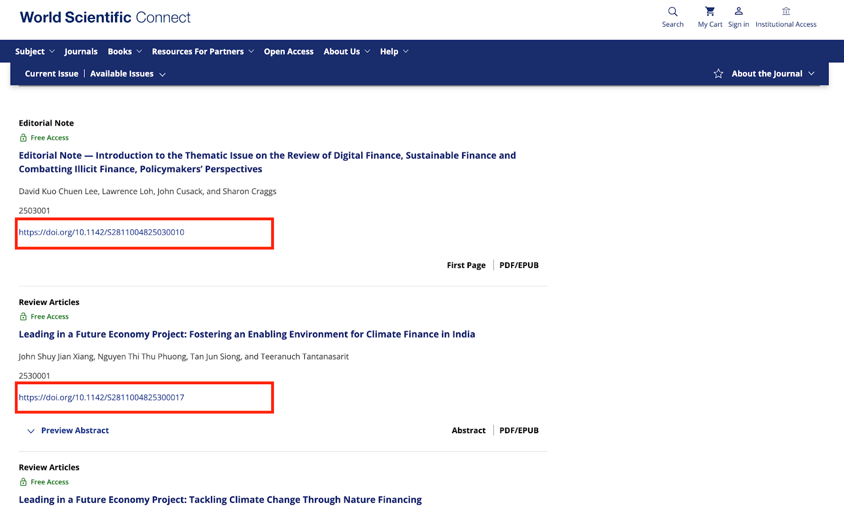The image size is (844, 517).
Task: Open My Cart shopping cart icon
Action: click(x=710, y=12)
